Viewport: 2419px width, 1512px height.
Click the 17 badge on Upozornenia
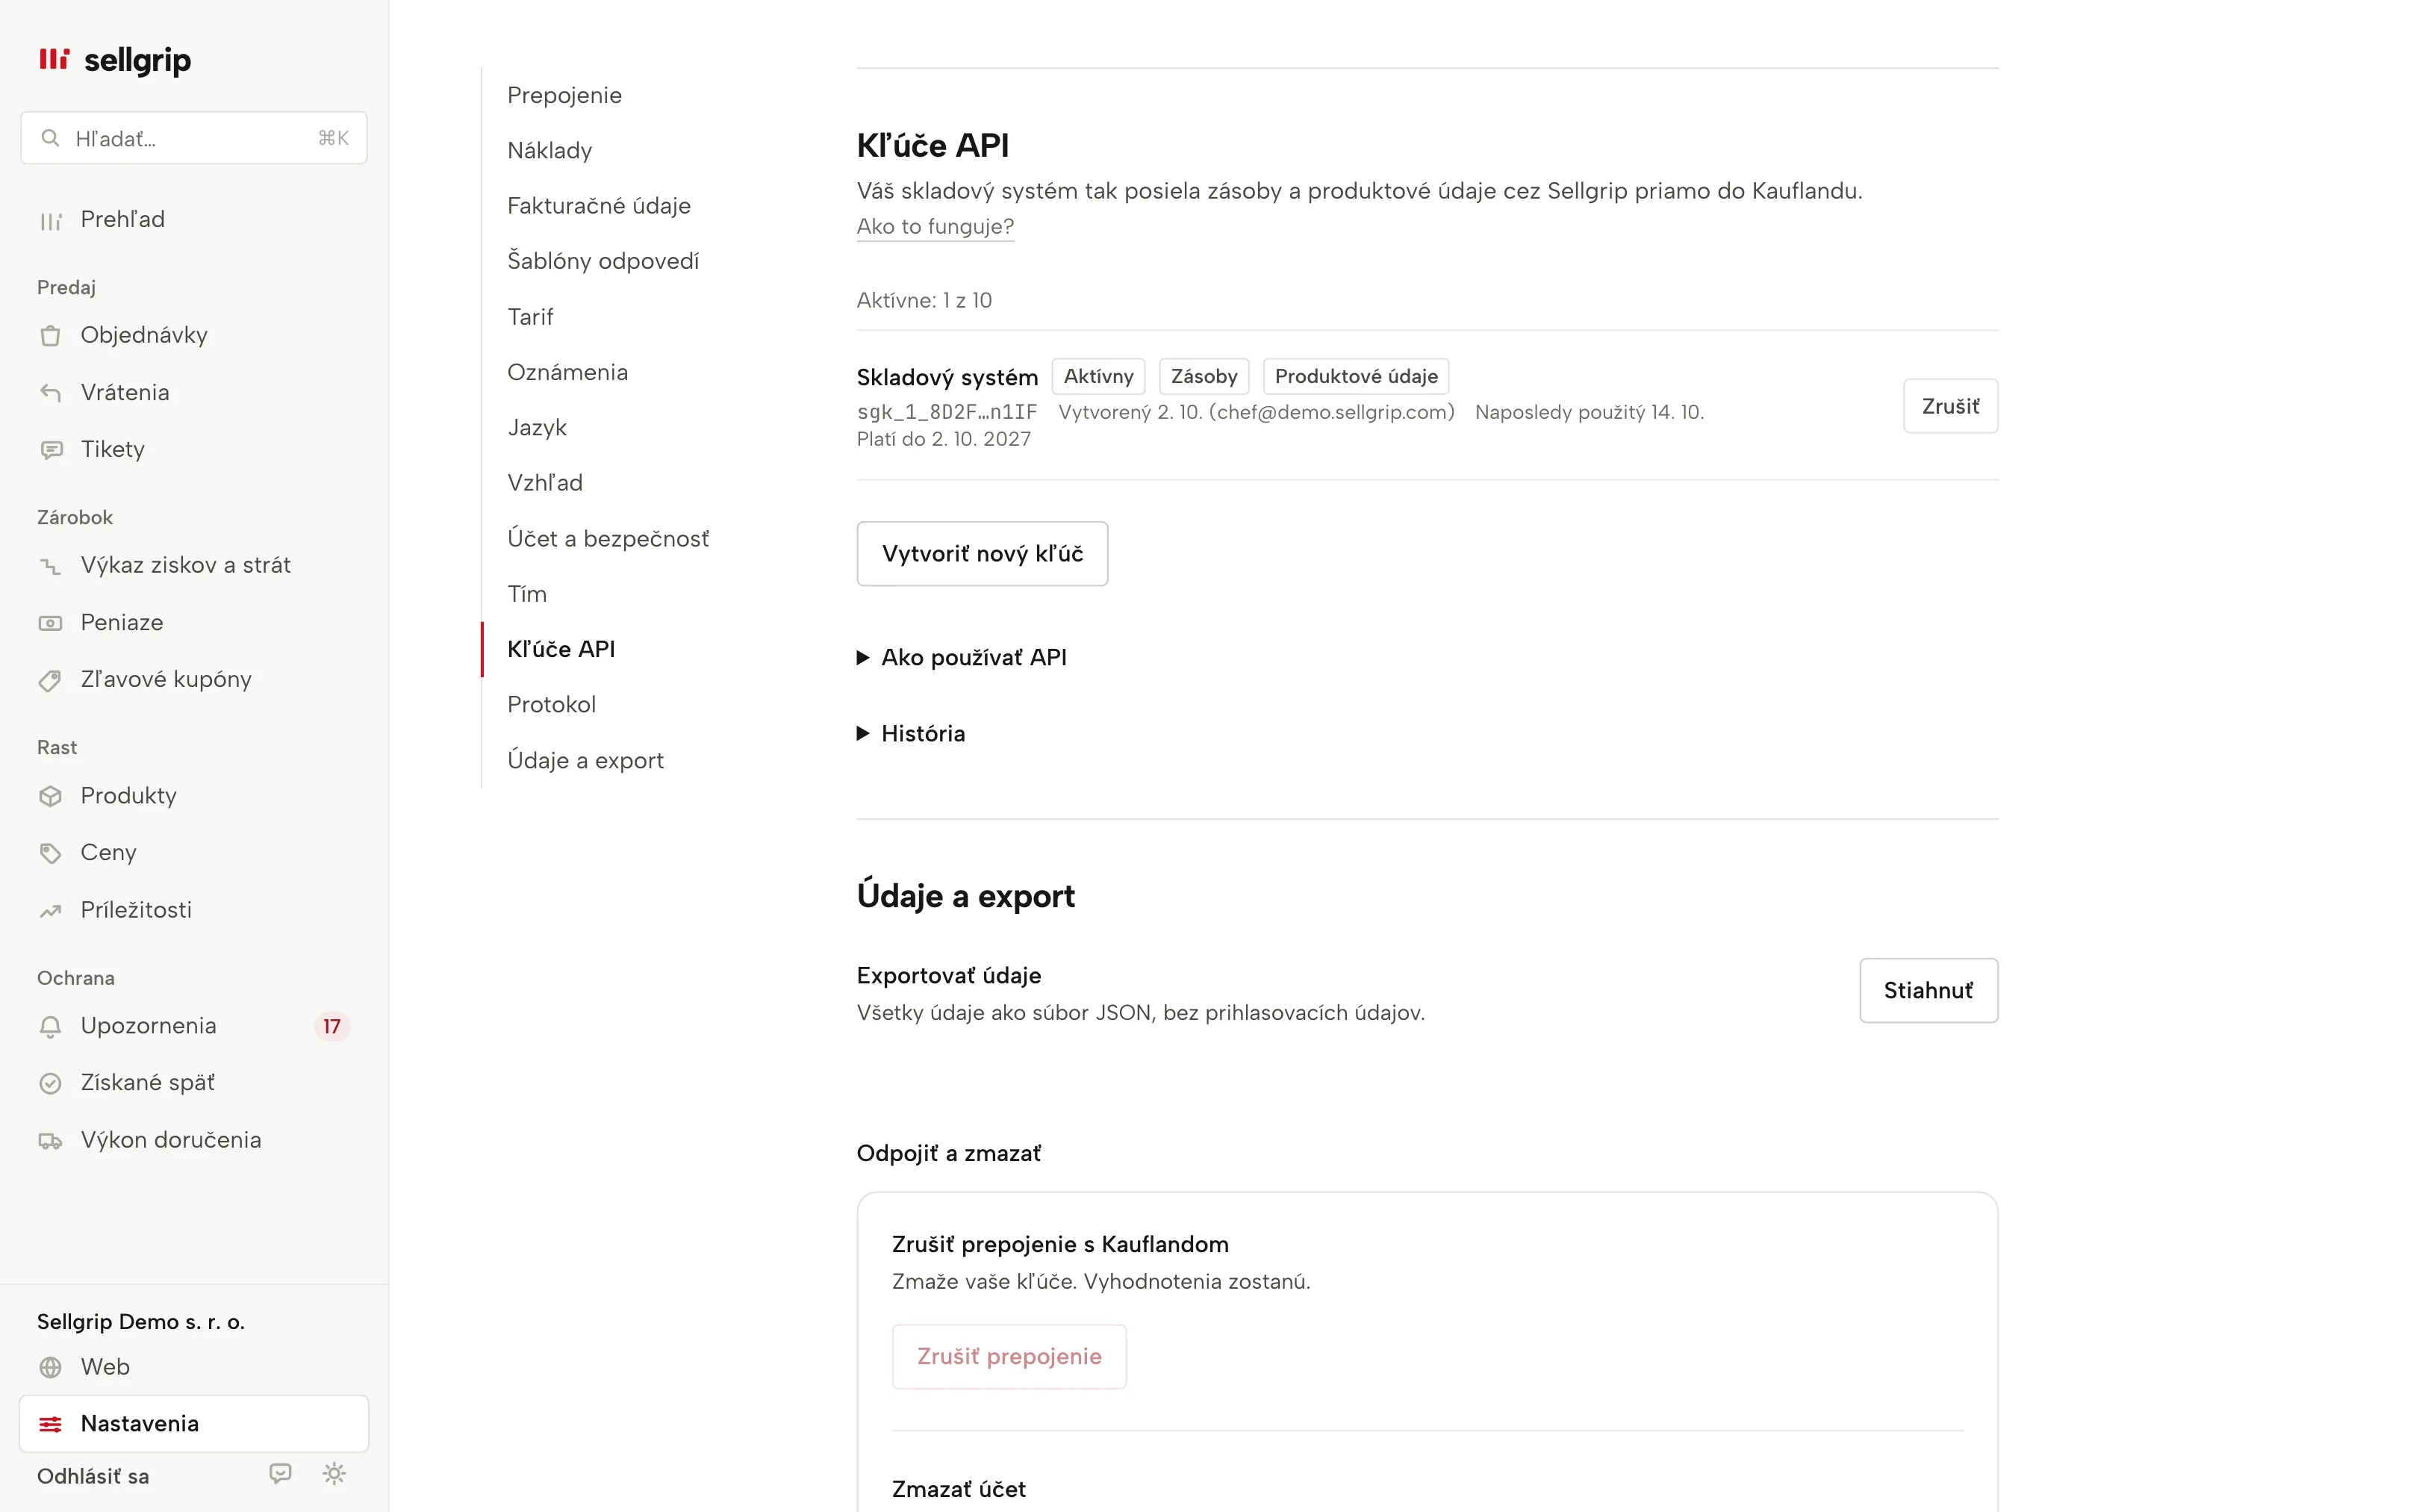331,1026
